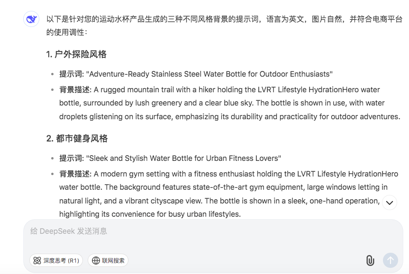
Task: Click the DeepSeek whale avatar icon
Action: point(31,19)
